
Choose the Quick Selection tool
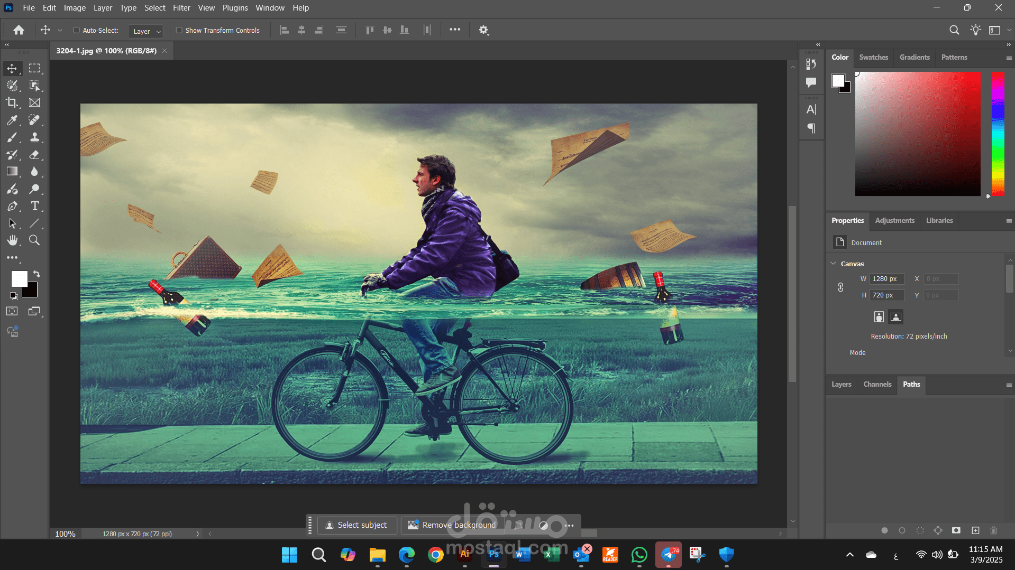pyautogui.click(x=12, y=86)
